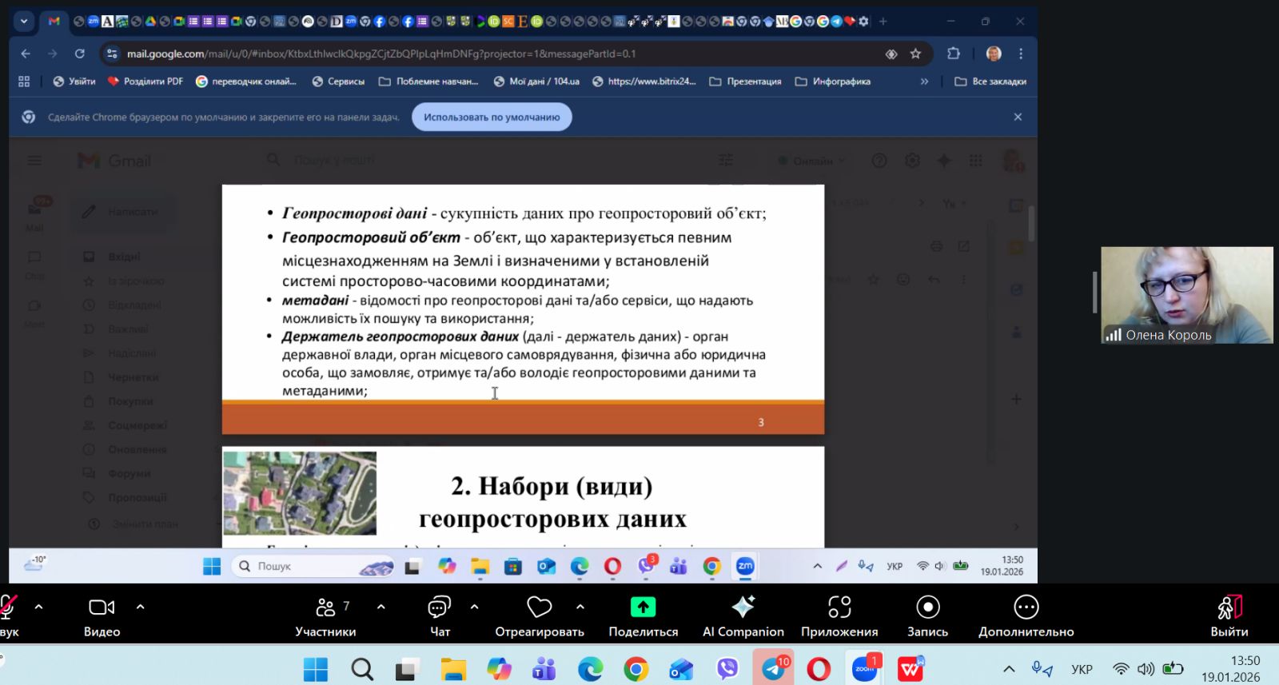1279x685 pixels.
Task: Expand the chevron next to Отреагировать
Action: point(580,607)
